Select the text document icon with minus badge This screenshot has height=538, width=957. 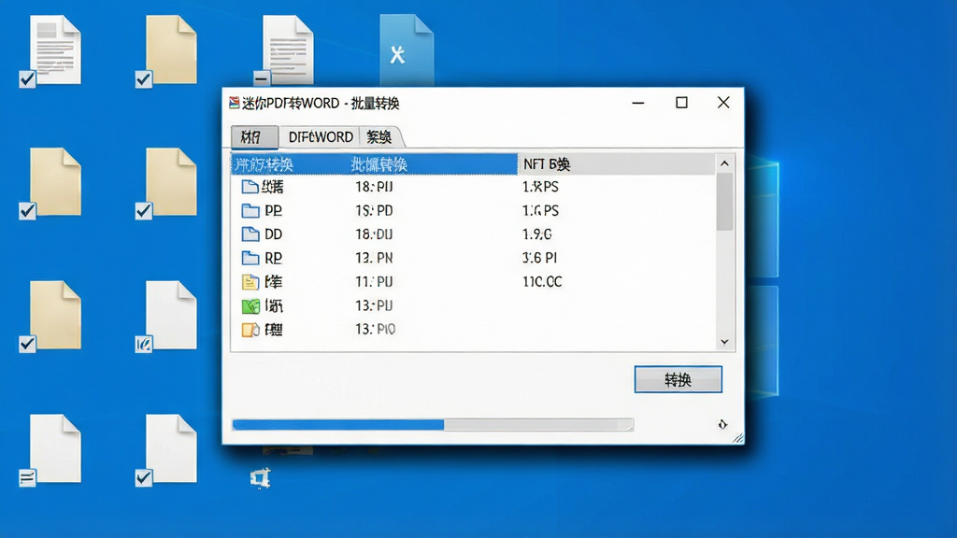pyautogui.click(x=288, y=50)
